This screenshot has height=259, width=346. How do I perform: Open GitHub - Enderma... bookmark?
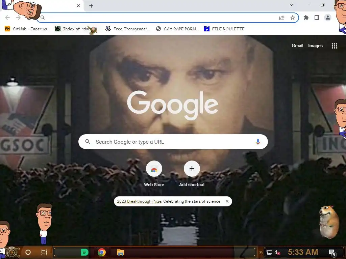(x=27, y=29)
